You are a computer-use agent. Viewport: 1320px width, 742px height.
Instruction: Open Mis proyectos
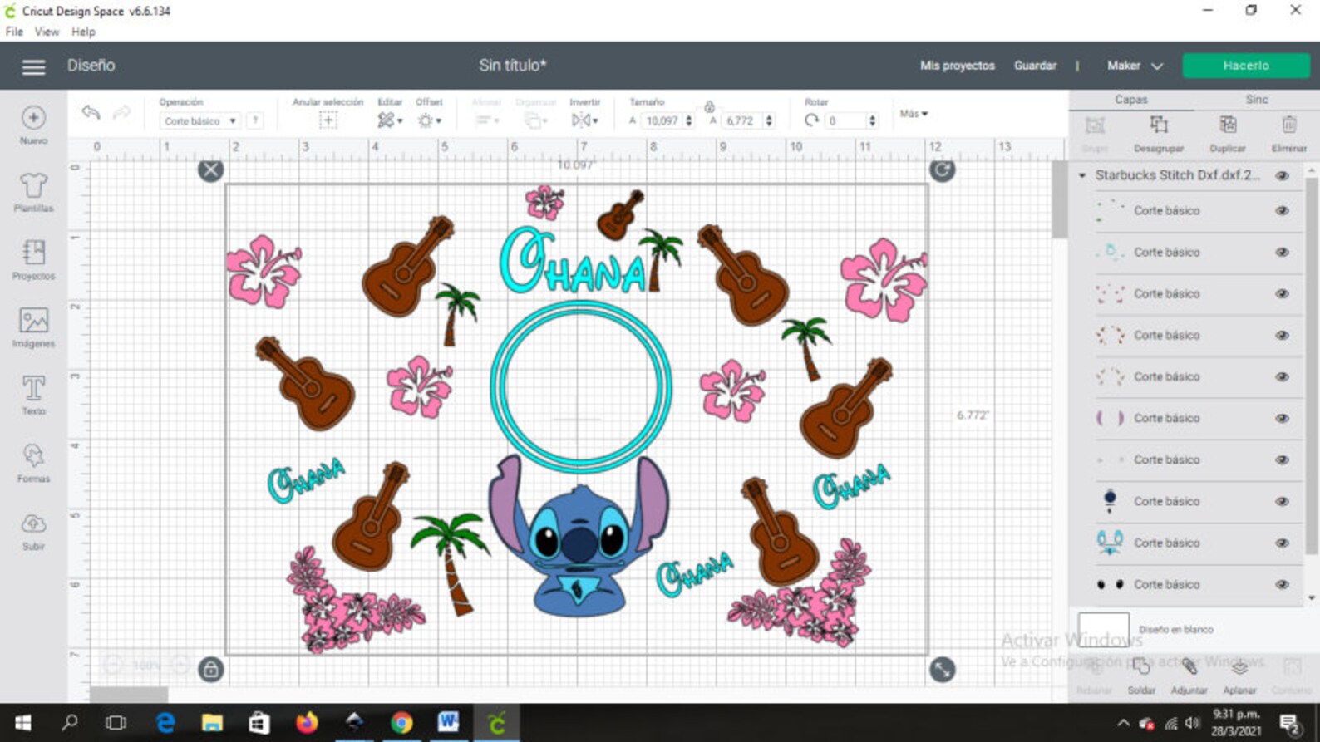pos(957,66)
